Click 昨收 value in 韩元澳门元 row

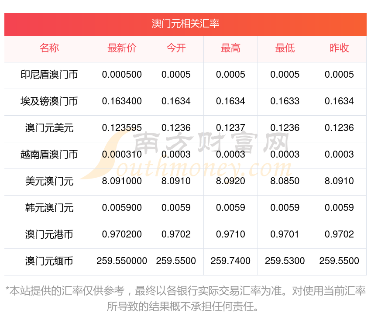click(x=339, y=208)
